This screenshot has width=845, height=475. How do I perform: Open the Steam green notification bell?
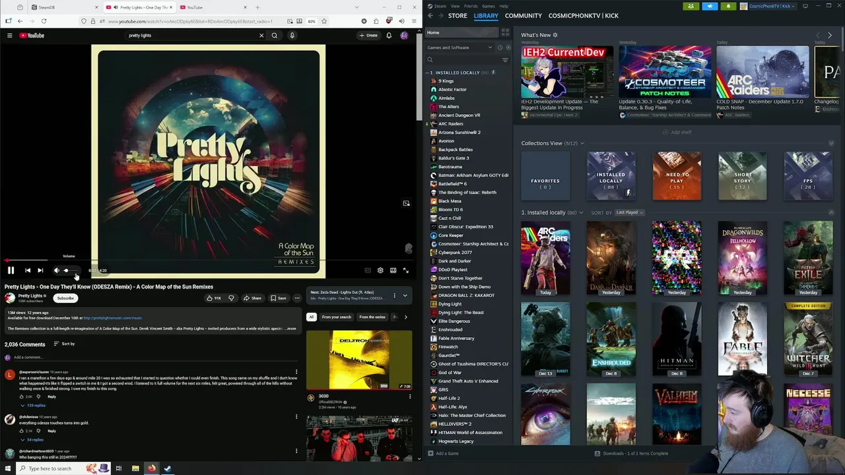[728, 6]
